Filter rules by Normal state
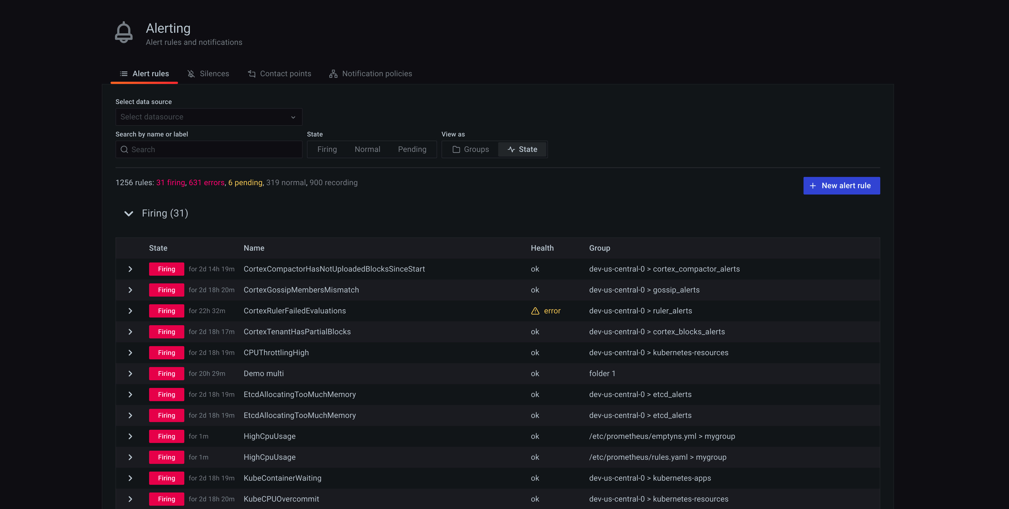1009x509 pixels. pyautogui.click(x=368, y=149)
